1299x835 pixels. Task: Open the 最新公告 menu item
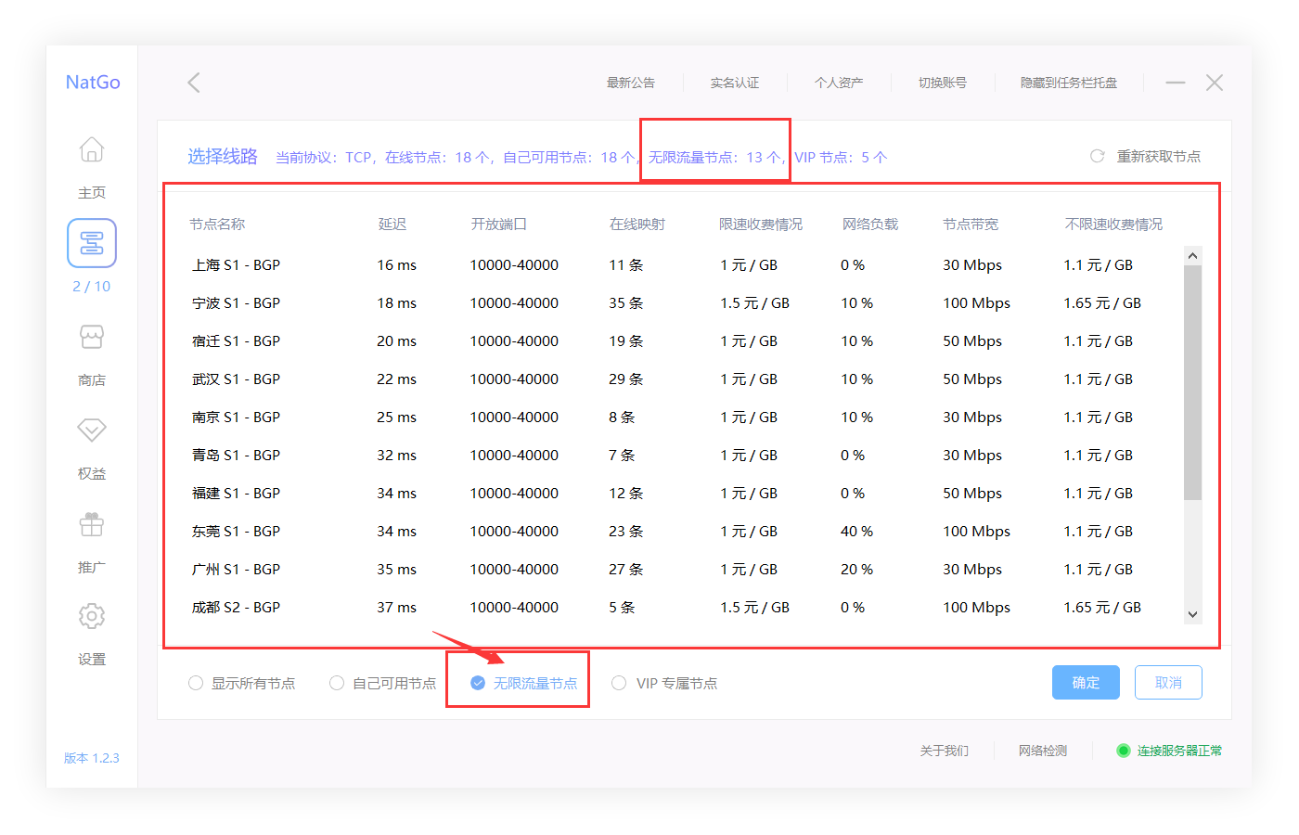click(x=631, y=83)
